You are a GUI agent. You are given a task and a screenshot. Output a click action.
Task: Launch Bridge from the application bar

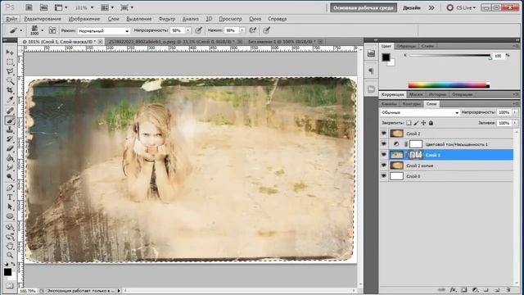pos(29,7)
